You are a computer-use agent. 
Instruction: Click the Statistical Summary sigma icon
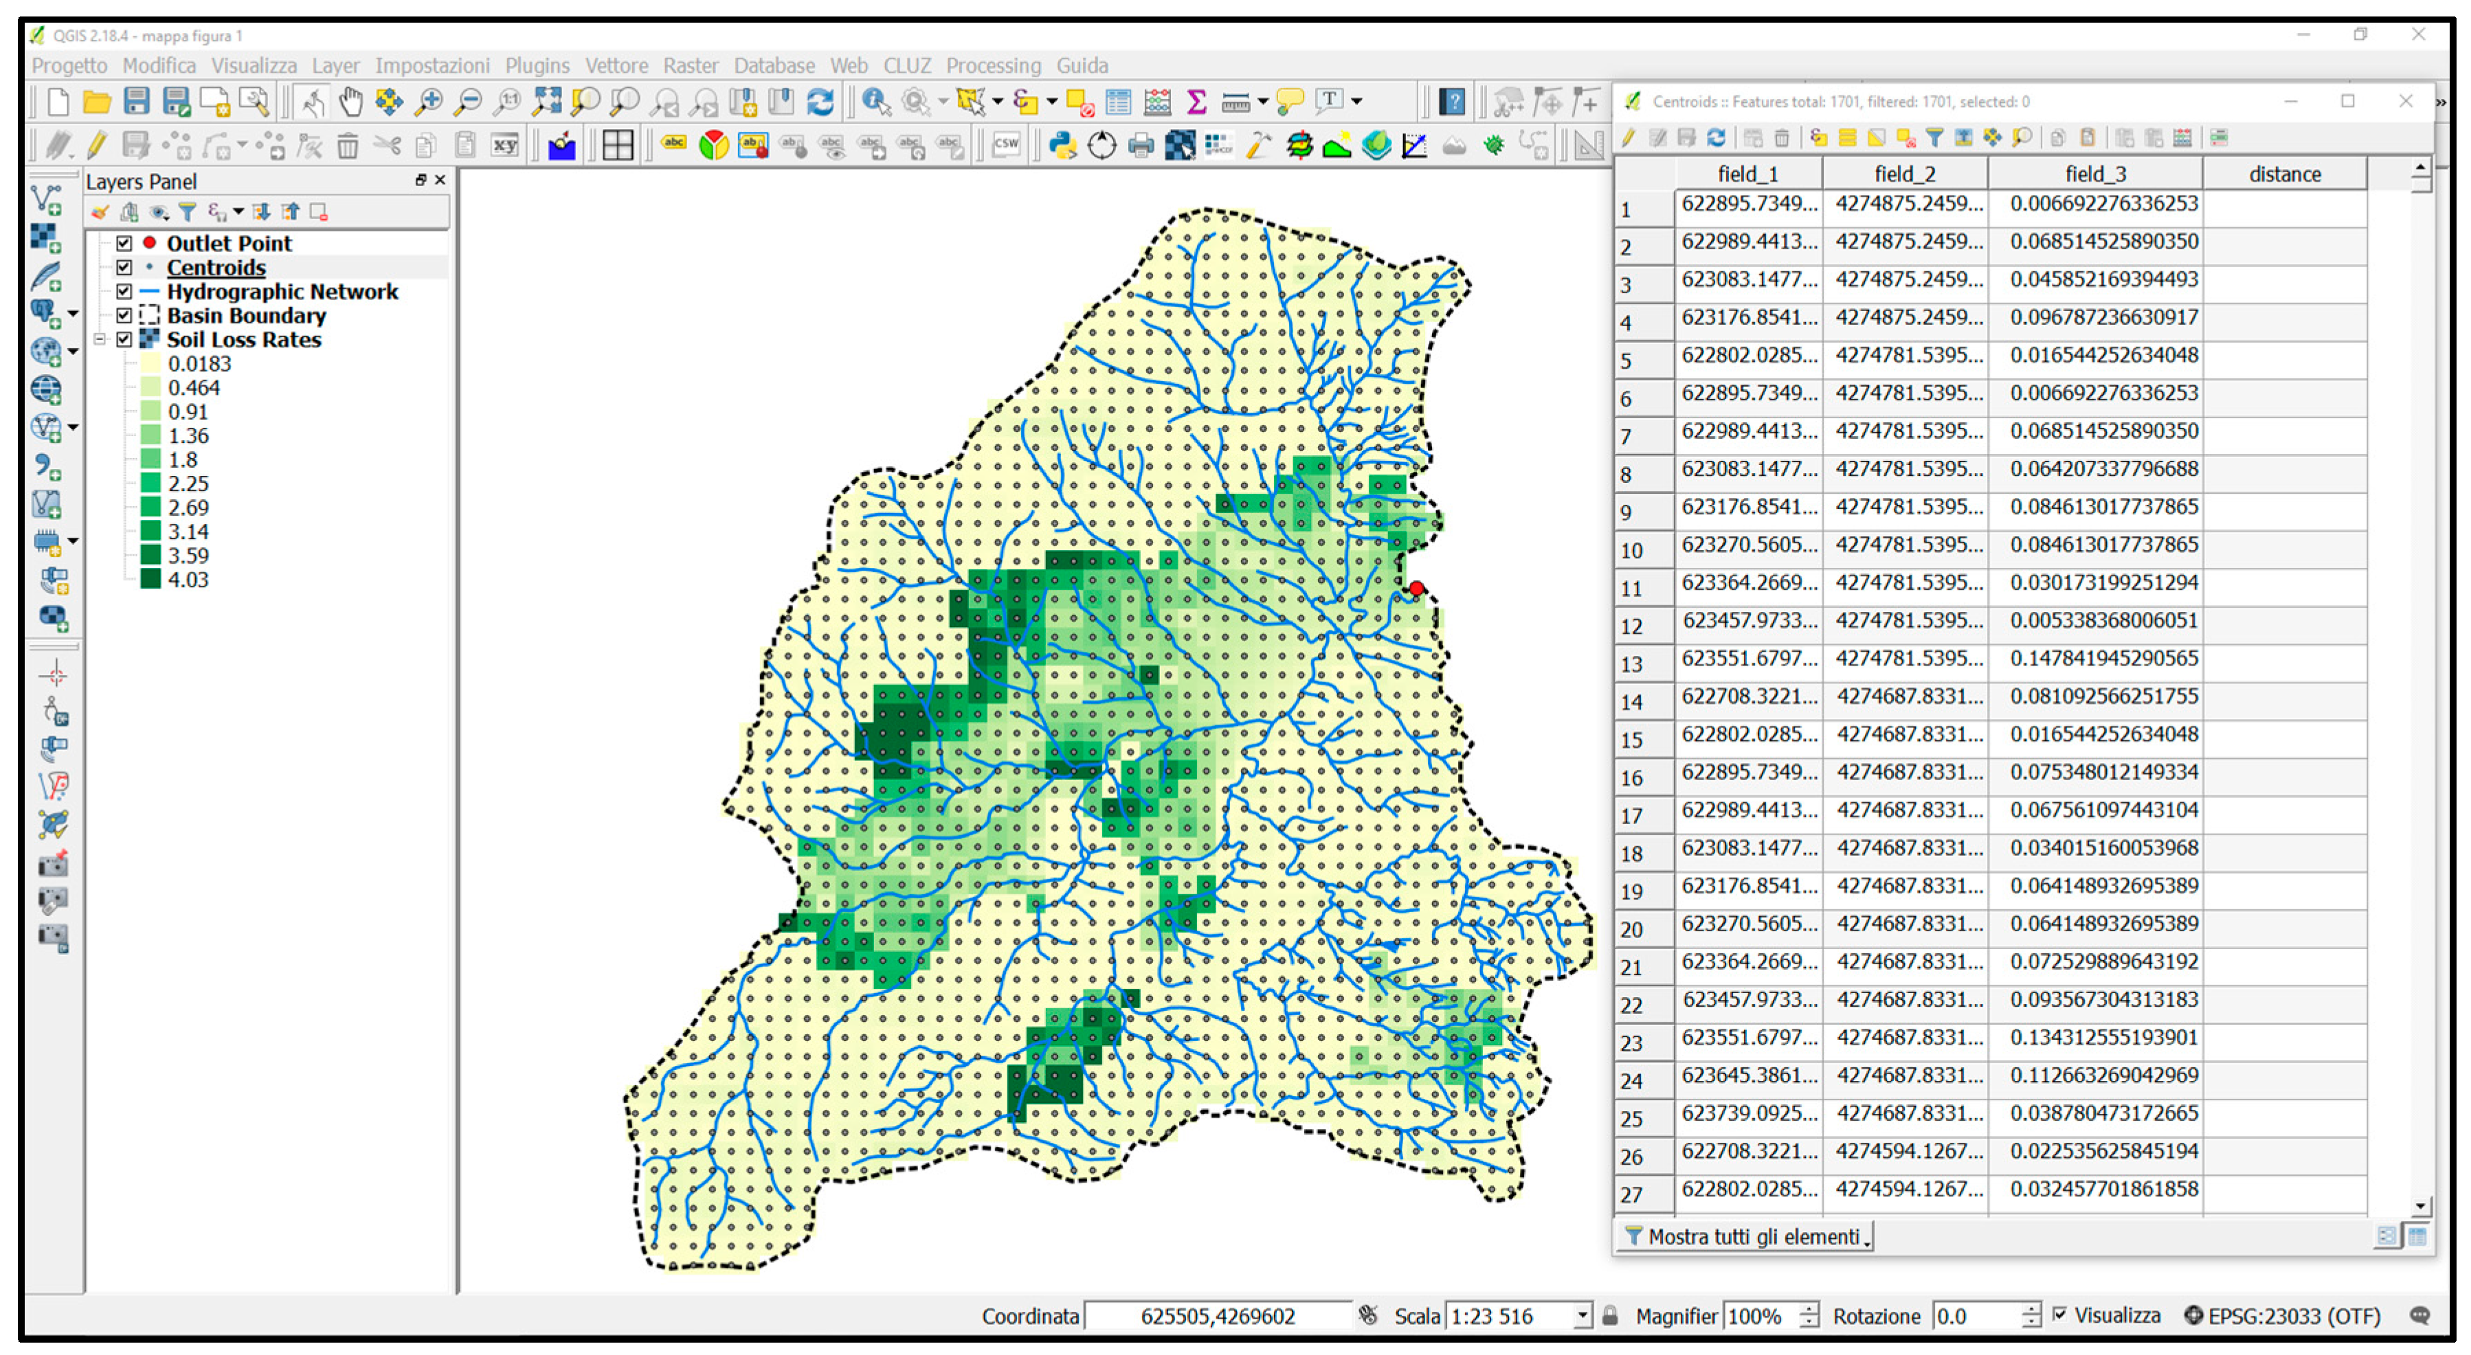click(1196, 101)
